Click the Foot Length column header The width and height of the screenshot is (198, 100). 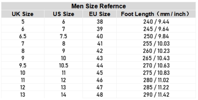tap(156, 14)
